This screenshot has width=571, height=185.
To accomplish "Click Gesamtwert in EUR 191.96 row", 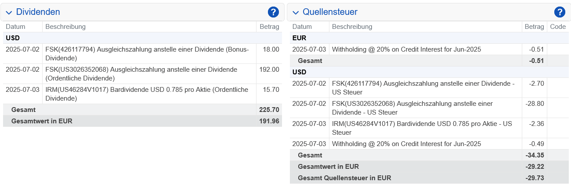I will pos(142,121).
